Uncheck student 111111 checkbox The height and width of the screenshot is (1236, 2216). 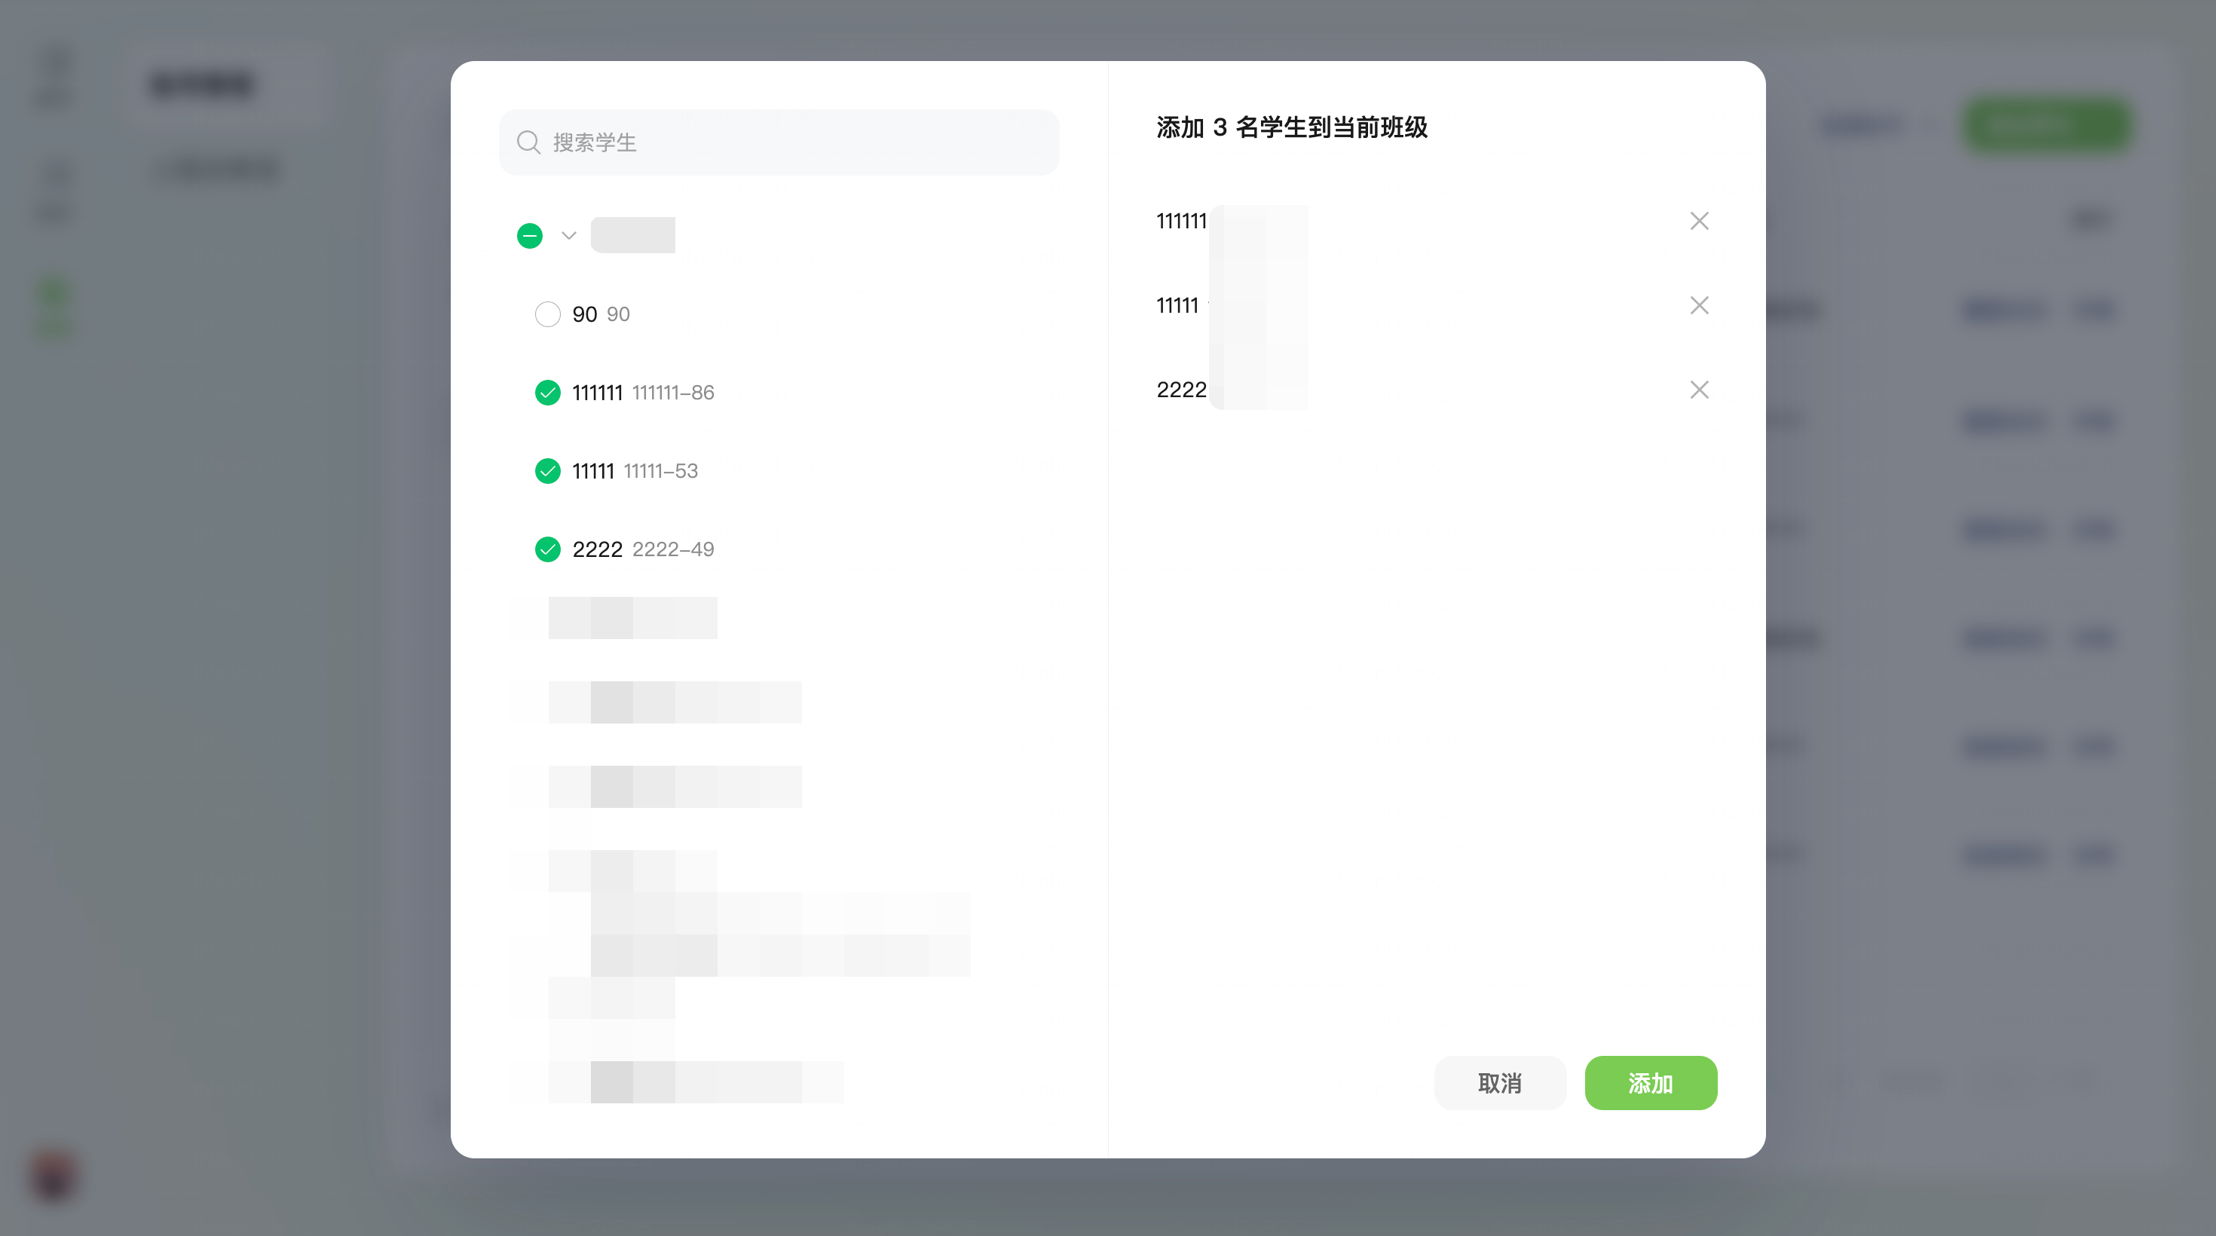(547, 392)
